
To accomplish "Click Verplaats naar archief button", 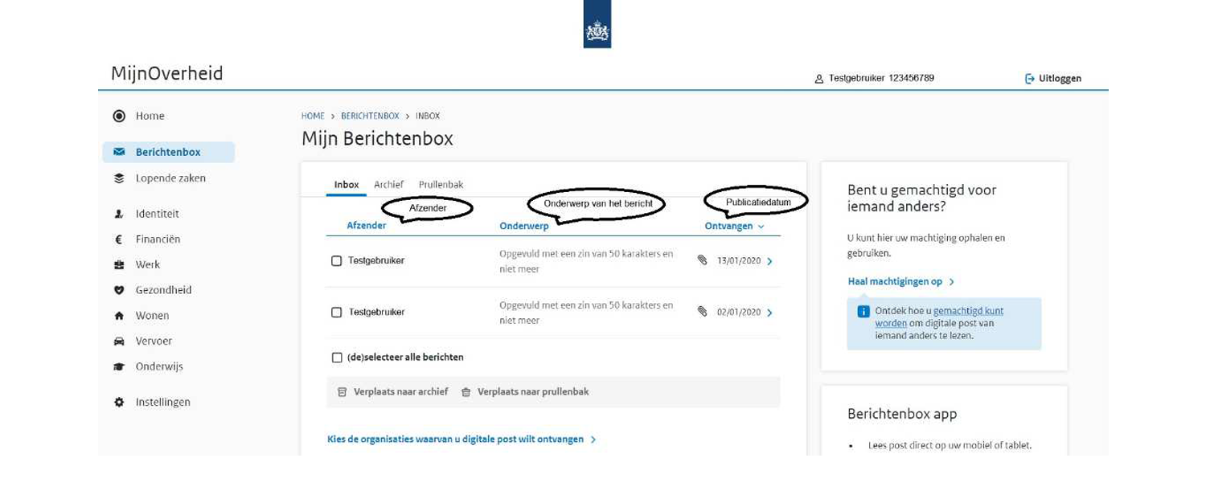I will click(392, 392).
